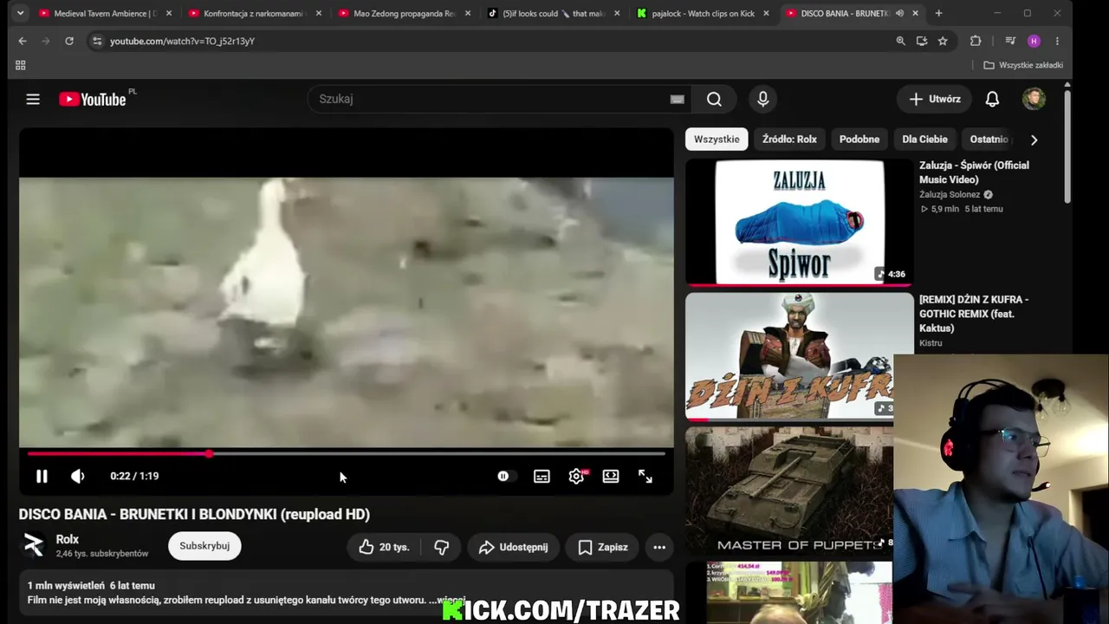Open the zoom magnifier icon in address bar
This screenshot has width=1109, height=624.
(x=900, y=41)
